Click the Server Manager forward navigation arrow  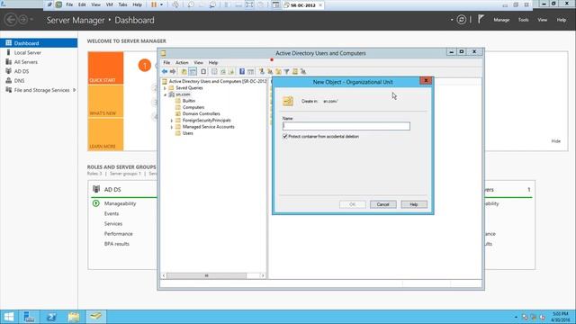22,20
